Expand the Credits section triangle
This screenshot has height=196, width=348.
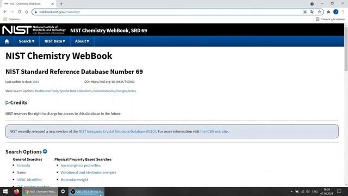pyautogui.click(x=8, y=103)
